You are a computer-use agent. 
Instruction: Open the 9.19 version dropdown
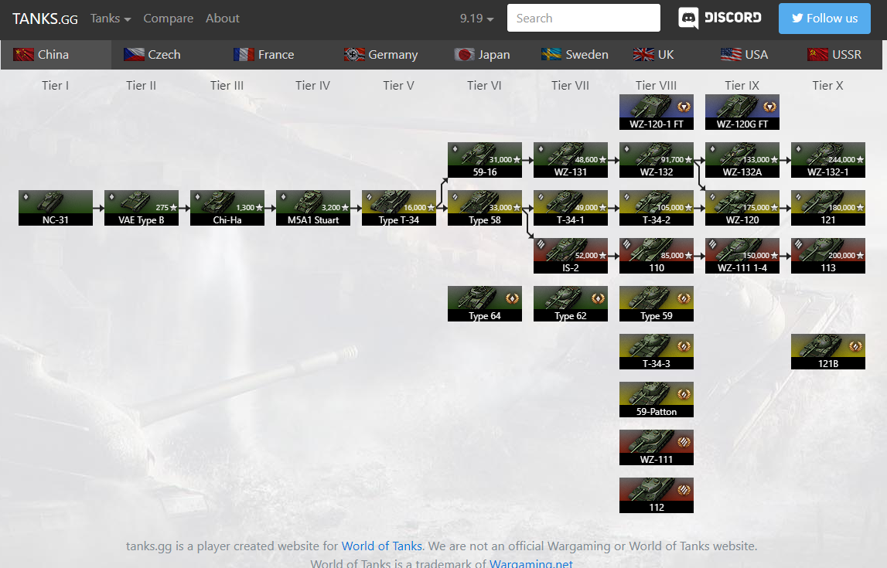pyautogui.click(x=477, y=19)
